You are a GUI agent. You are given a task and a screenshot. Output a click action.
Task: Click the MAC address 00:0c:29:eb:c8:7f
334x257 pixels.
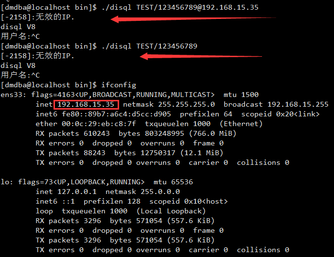(99, 124)
